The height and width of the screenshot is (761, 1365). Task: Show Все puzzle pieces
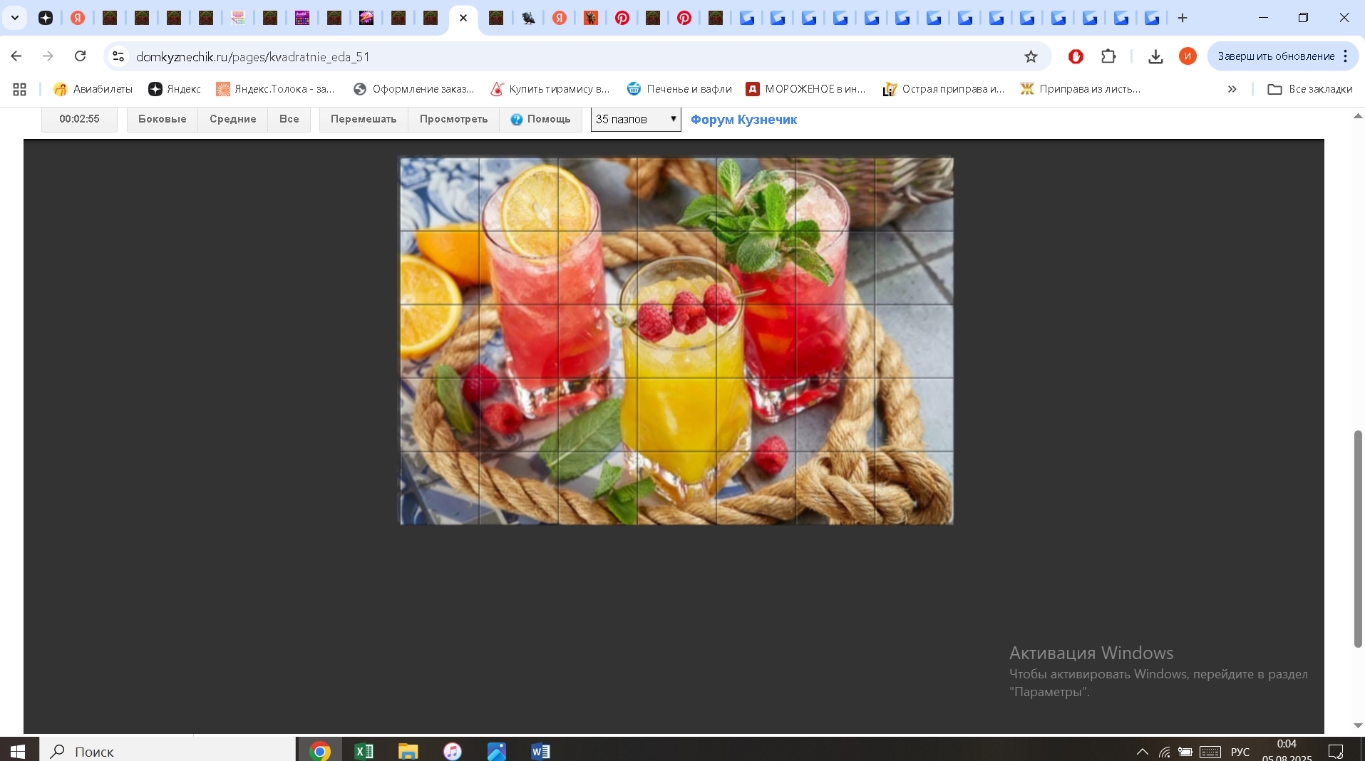click(x=289, y=119)
